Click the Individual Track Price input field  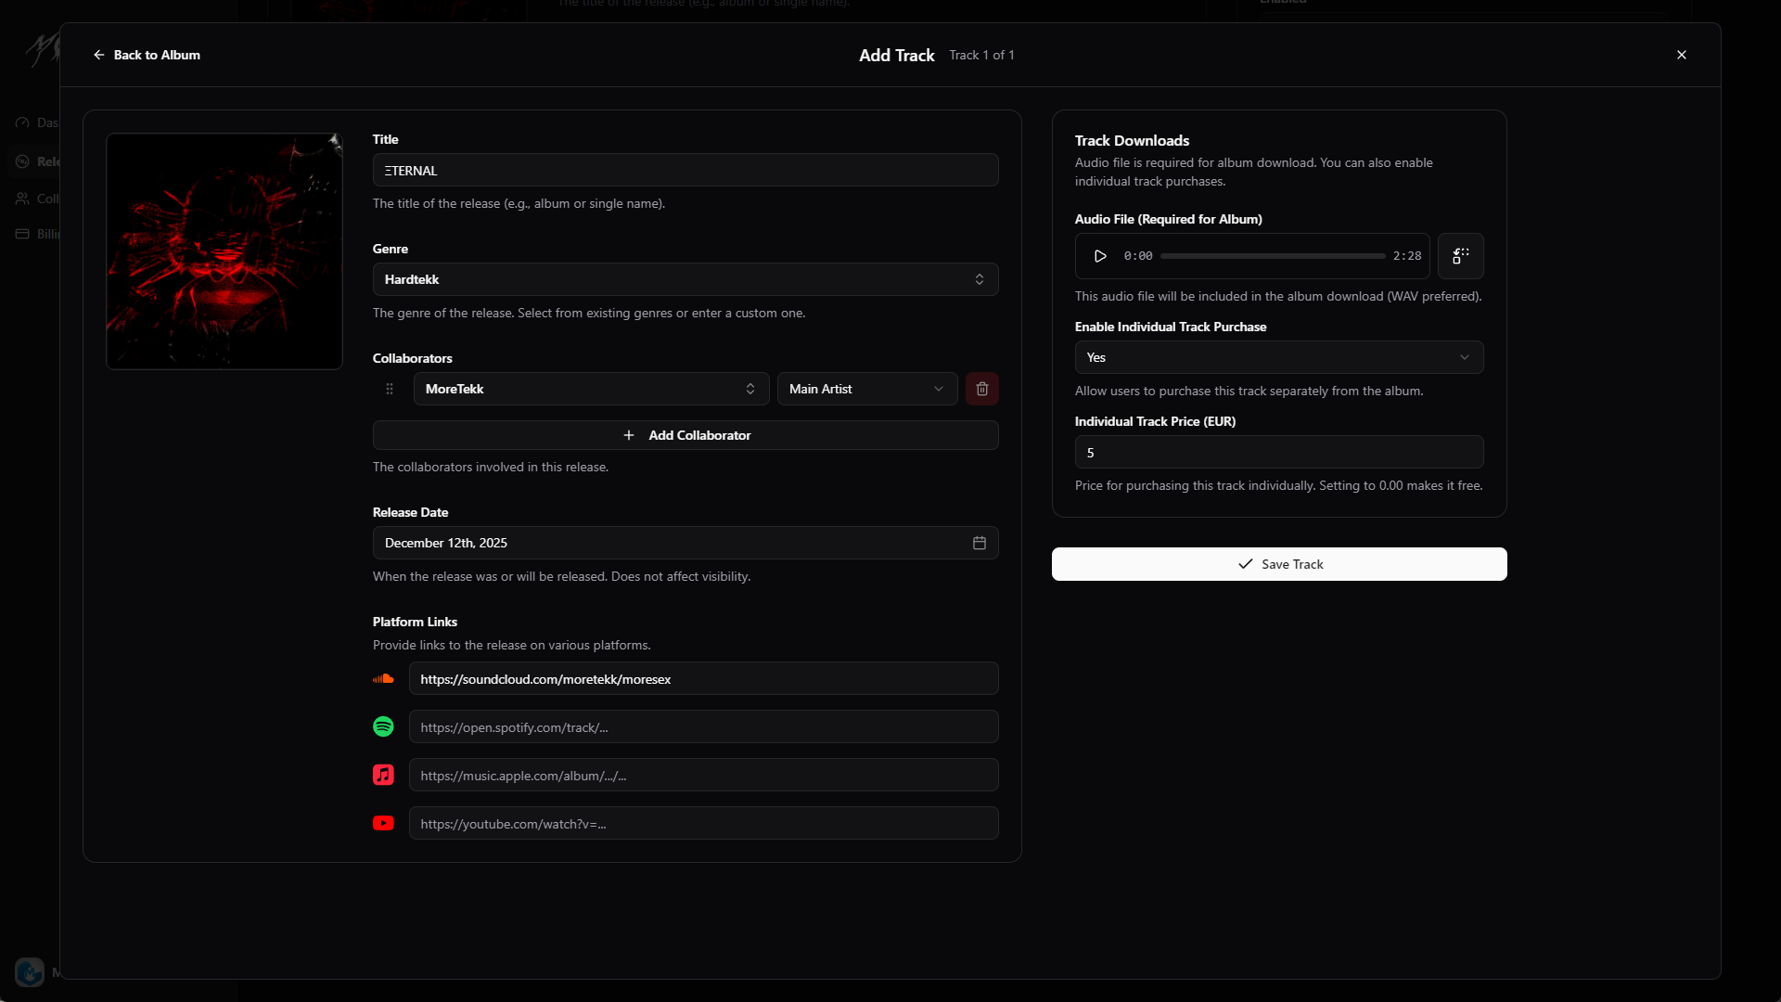(1278, 453)
